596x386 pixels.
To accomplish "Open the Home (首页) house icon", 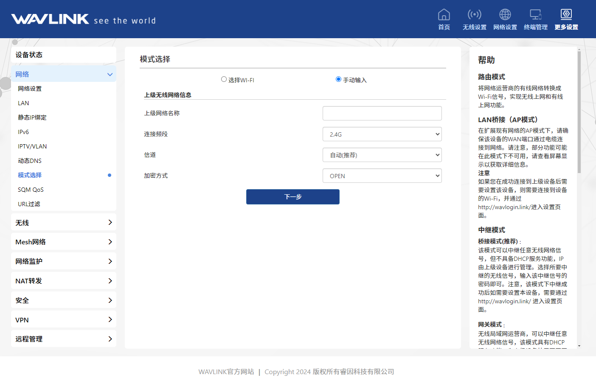I will coord(444,15).
